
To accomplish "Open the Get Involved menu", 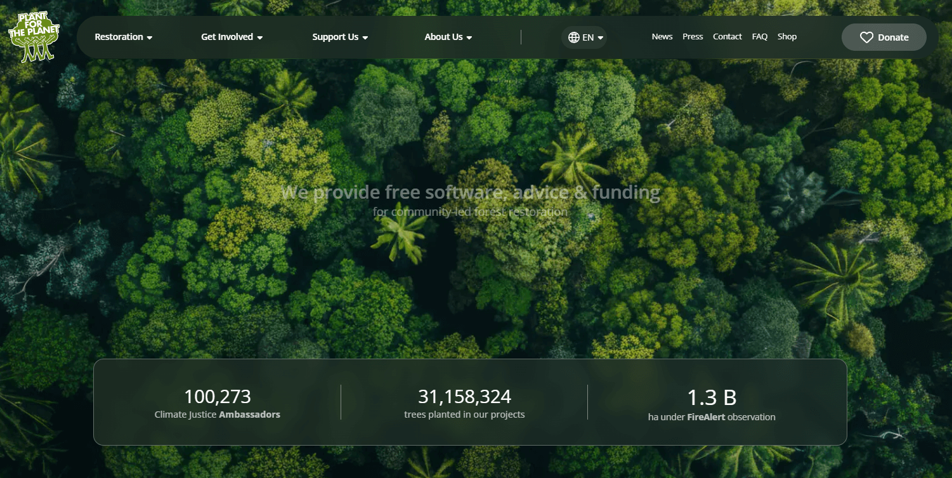I will pyautogui.click(x=227, y=37).
